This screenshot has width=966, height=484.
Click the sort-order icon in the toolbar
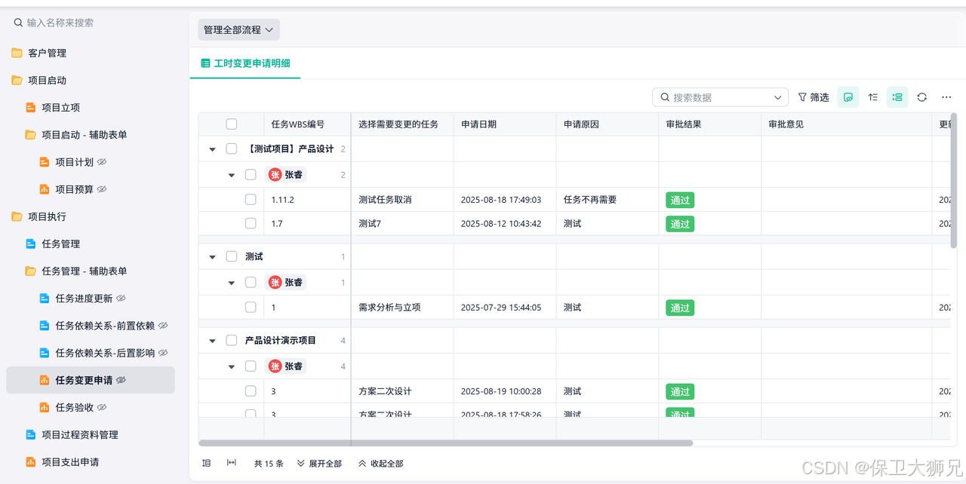point(873,97)
